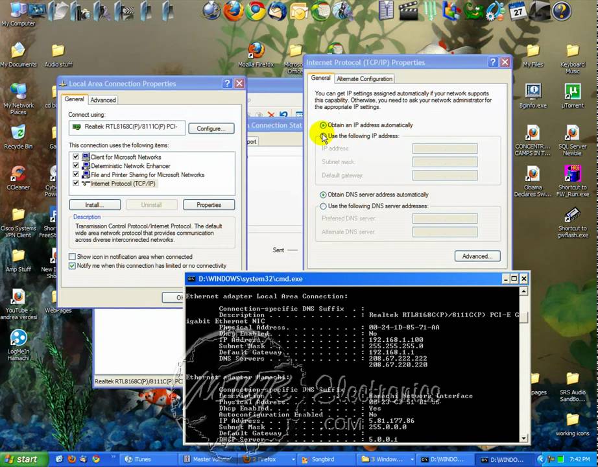The image size is (598, 467).
Task: Toggle Internet Protocol (TCP/IP) checkbox
Action: coord(75,183)
